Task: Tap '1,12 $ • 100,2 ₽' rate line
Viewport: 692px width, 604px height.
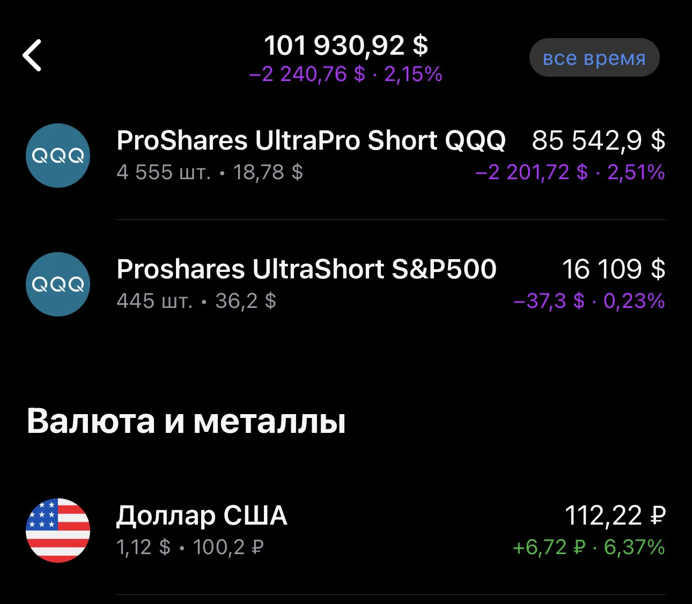Action: point(190,547)
